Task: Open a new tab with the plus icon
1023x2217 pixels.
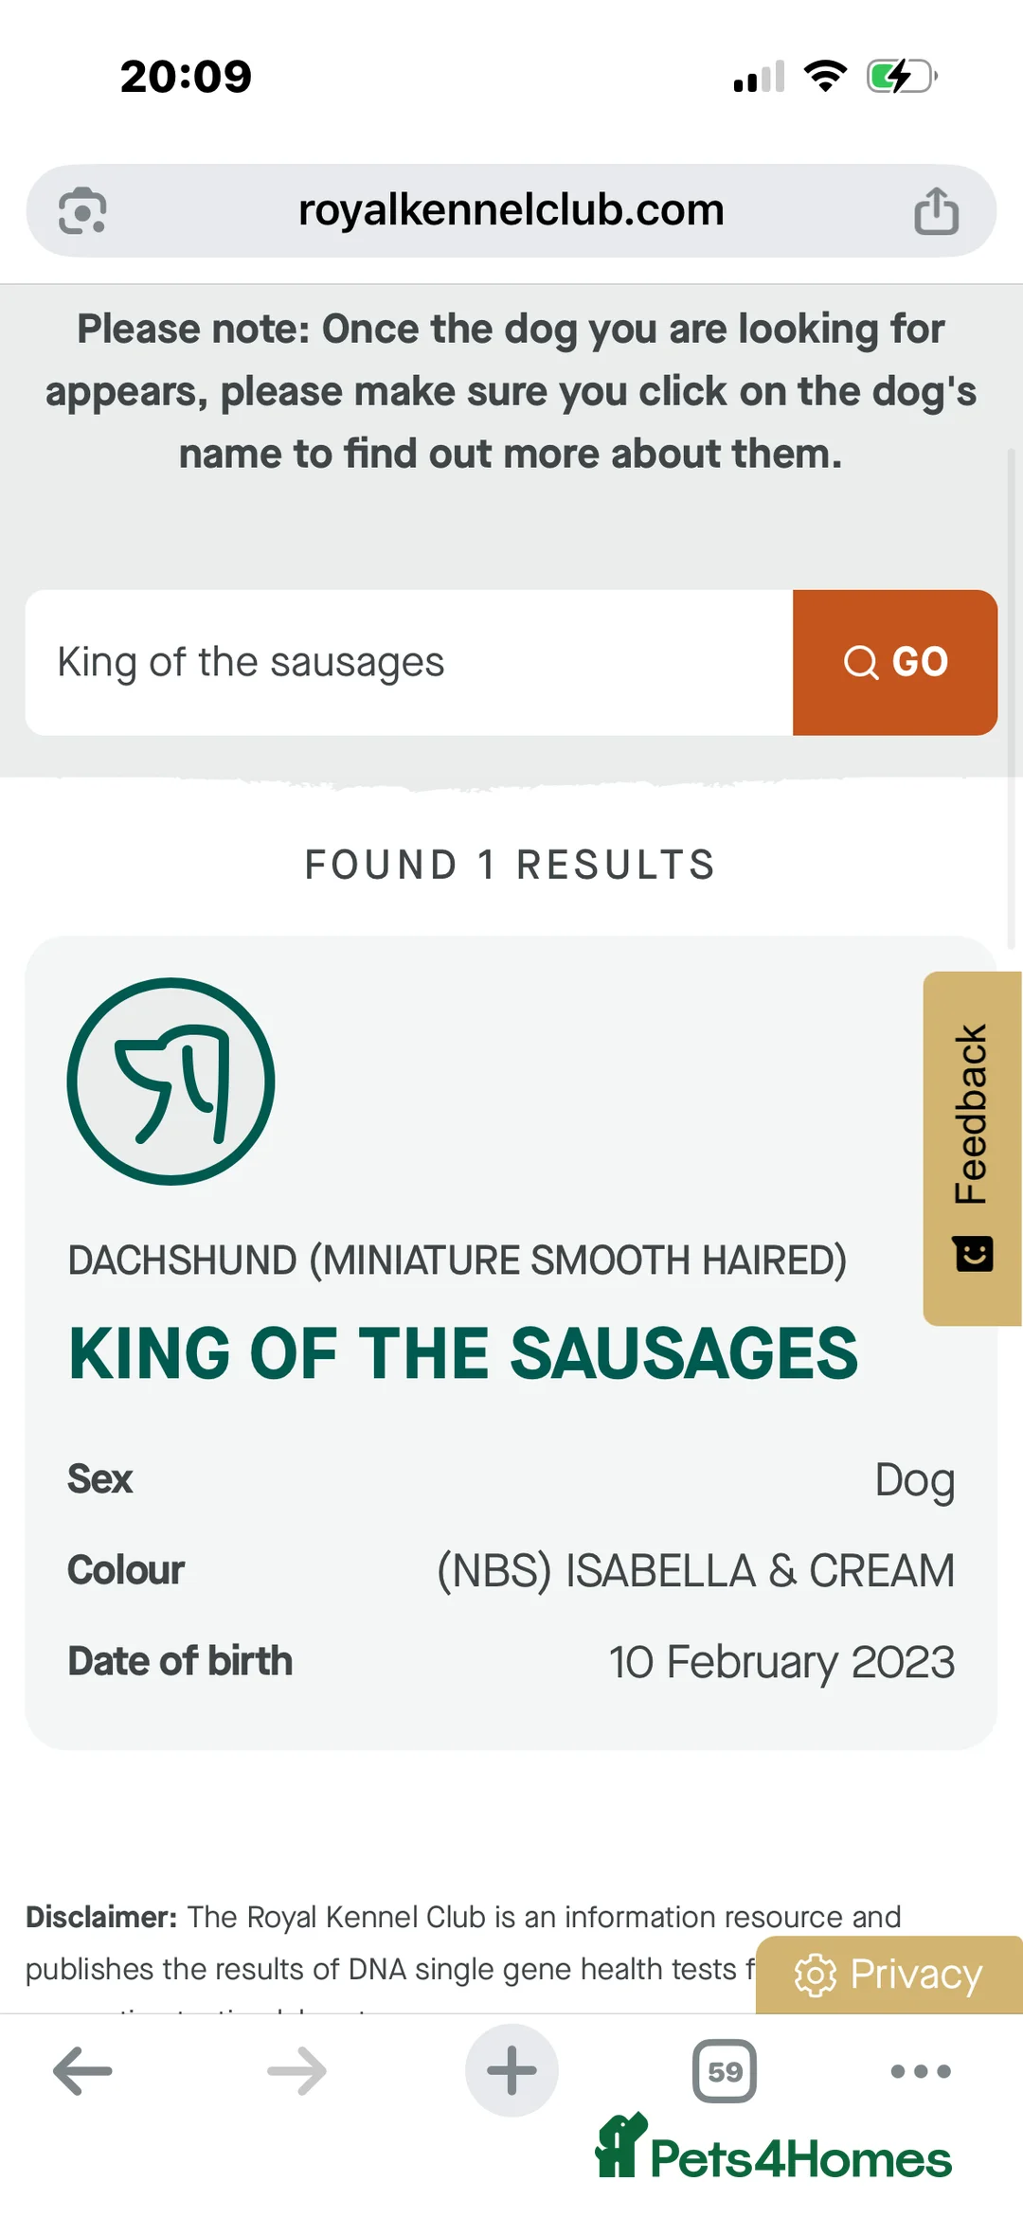Action: pos(511,2071)
